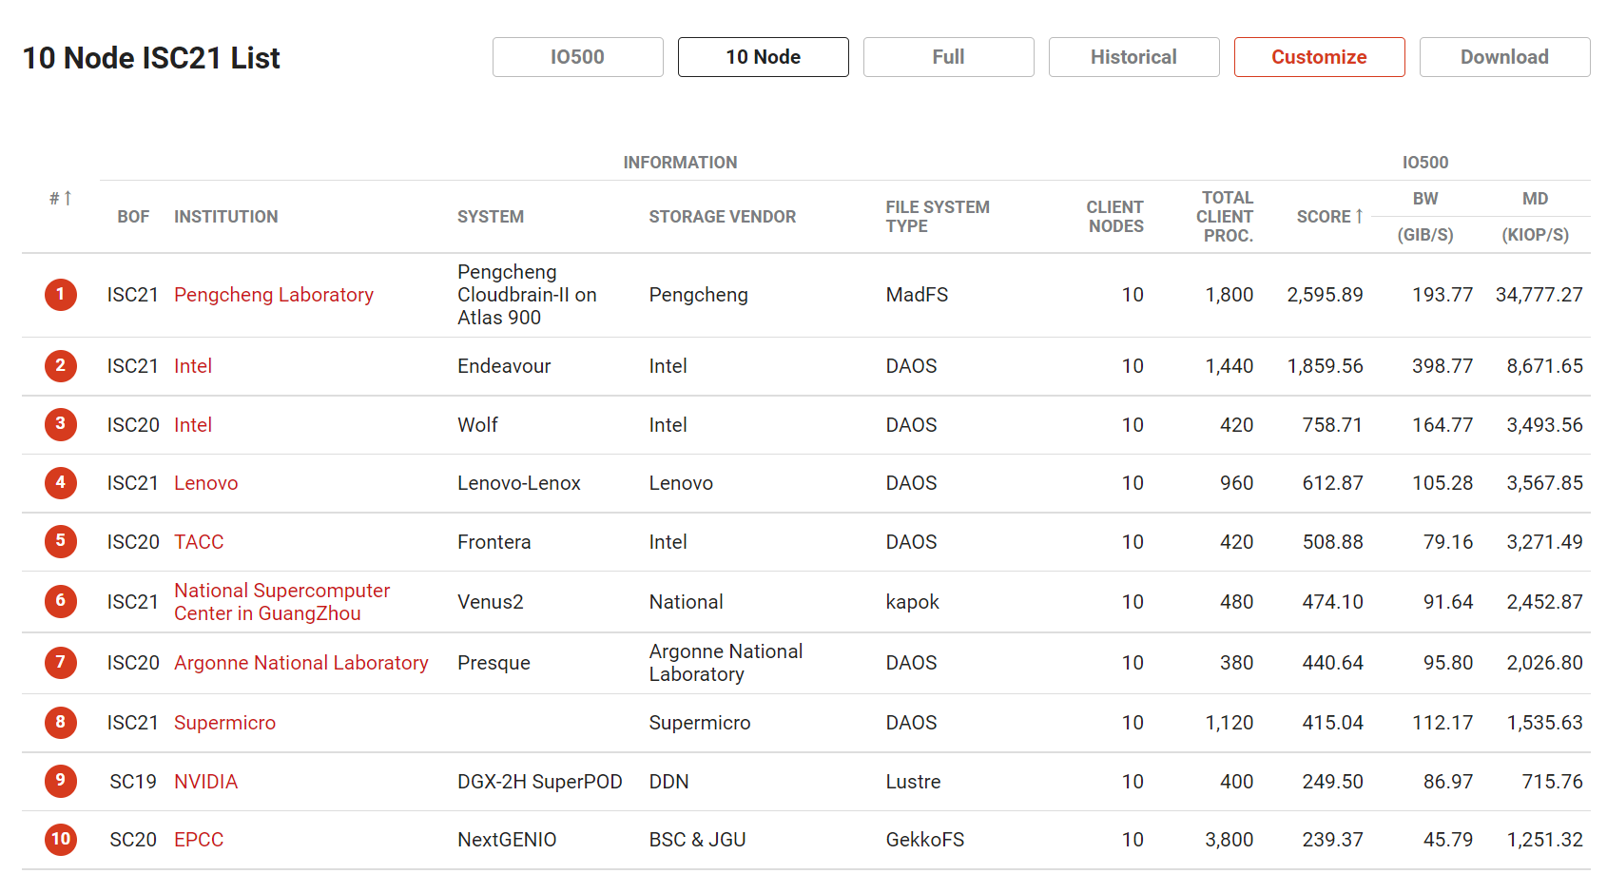The image size is (1607, 874).
Task: Open the Lenovo institution link
Action: click(x=206, y=483)
